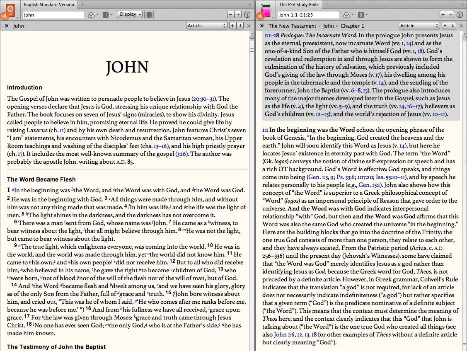Add a new tab beside English Standard Version
The height and width of the screenshot is (351, 467).
point(82,5)
